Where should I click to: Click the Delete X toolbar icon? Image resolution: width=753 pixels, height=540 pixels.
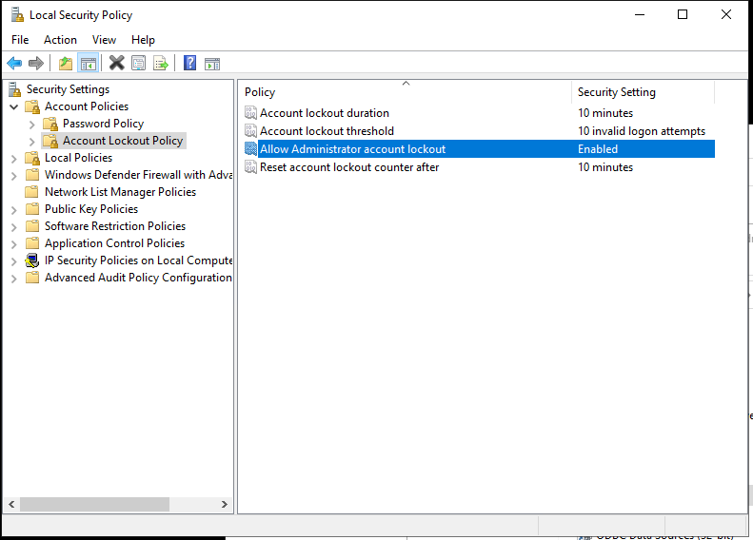[116, 64]
